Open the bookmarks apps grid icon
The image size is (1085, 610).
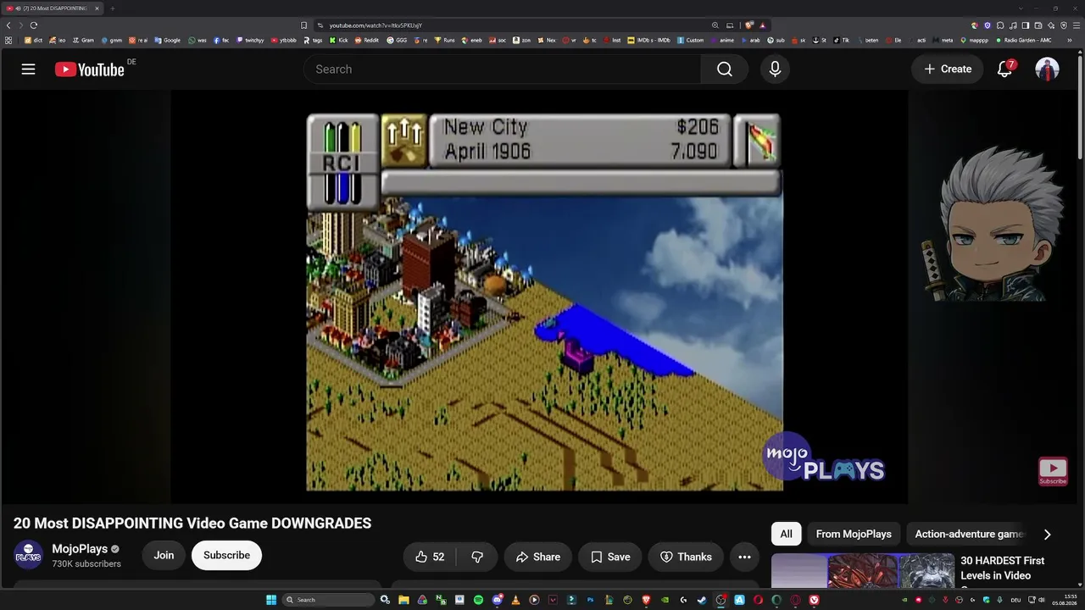8,40
